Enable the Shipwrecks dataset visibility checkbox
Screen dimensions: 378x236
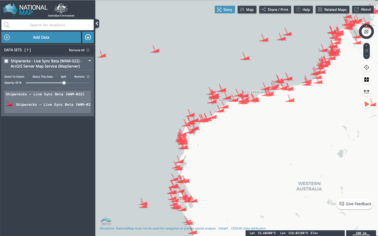[6, 61]
